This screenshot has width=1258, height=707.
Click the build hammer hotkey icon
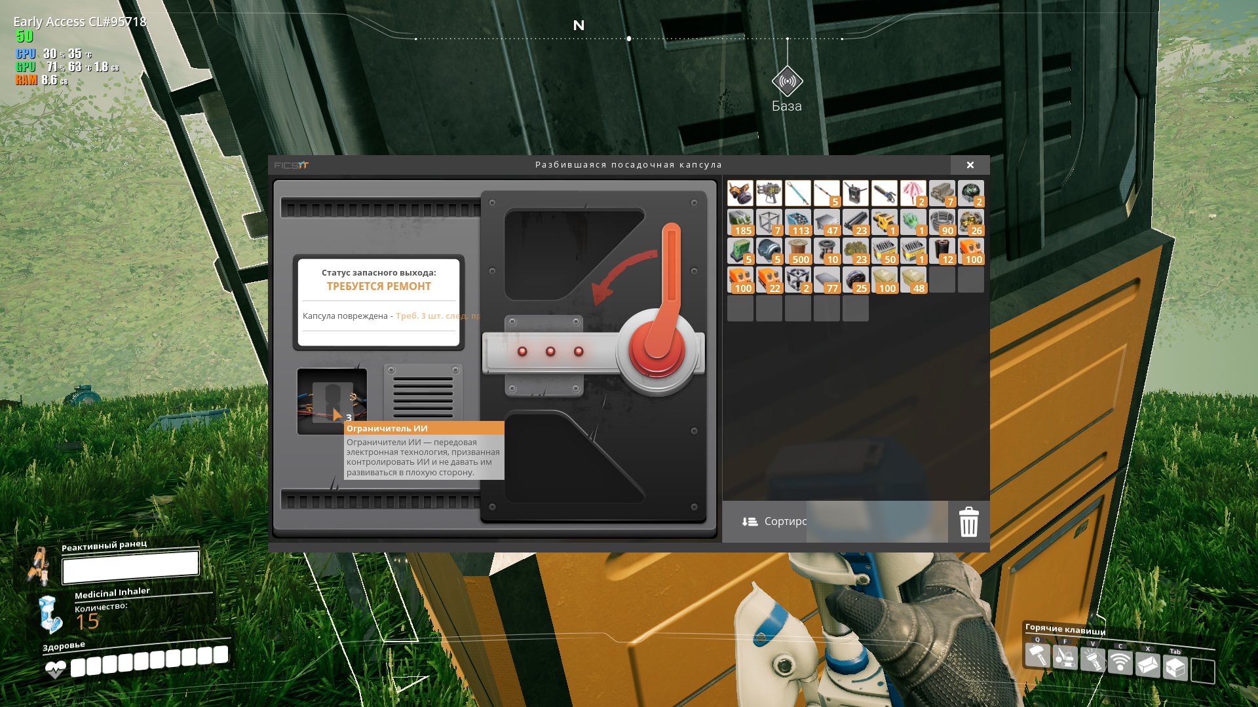[x=1037, y=655]
